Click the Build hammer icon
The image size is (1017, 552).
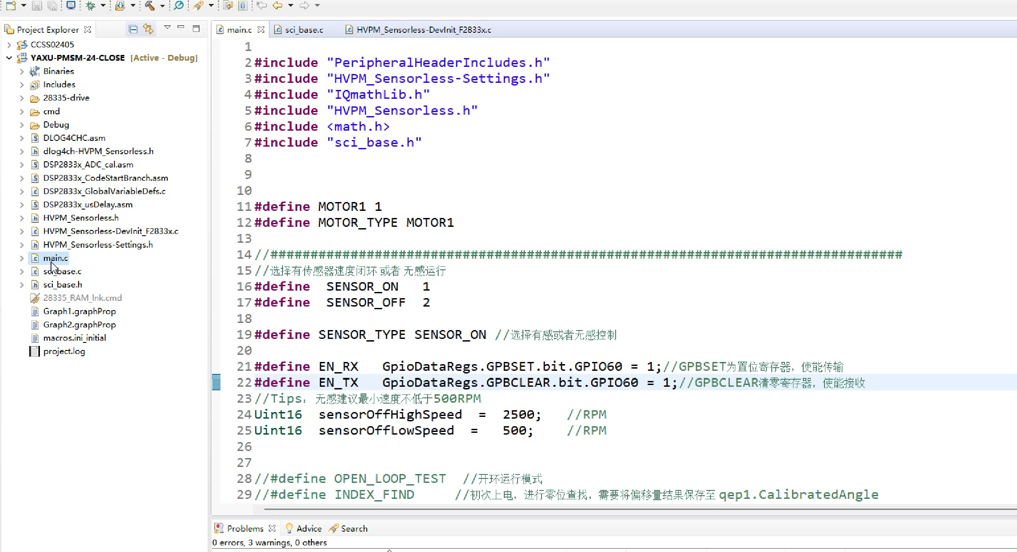tap(150, 5)
